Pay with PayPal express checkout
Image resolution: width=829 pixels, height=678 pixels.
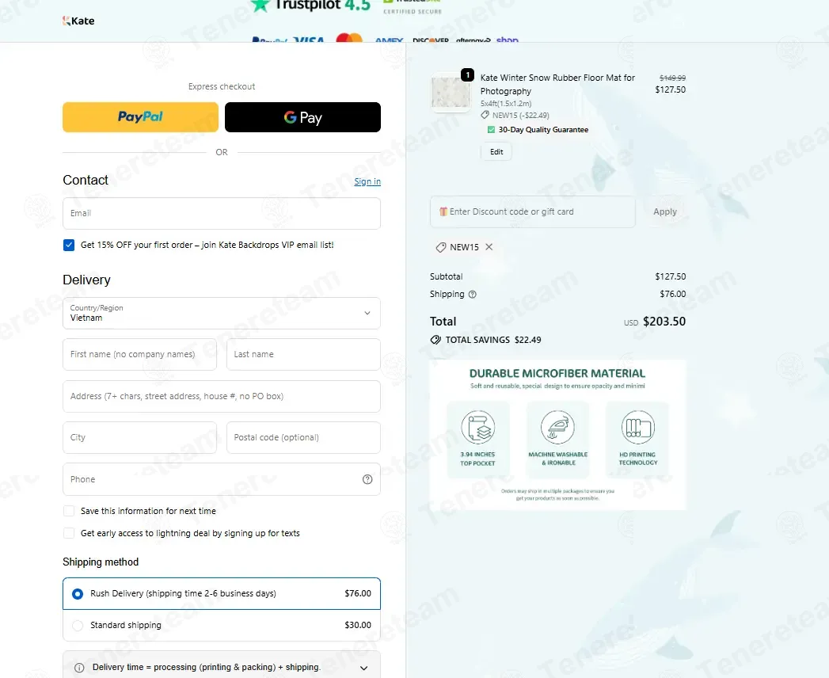(141, 117)
